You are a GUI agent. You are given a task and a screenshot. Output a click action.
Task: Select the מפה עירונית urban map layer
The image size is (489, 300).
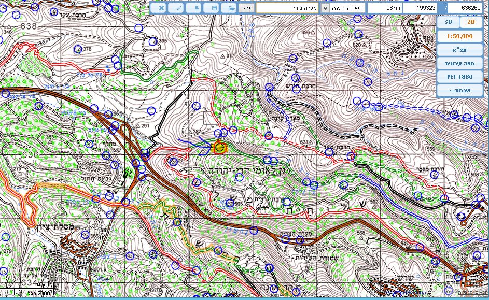[x=459, y=63]
